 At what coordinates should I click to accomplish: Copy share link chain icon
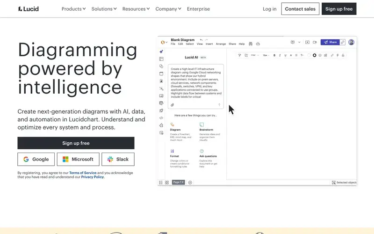[x=343, y=42]
